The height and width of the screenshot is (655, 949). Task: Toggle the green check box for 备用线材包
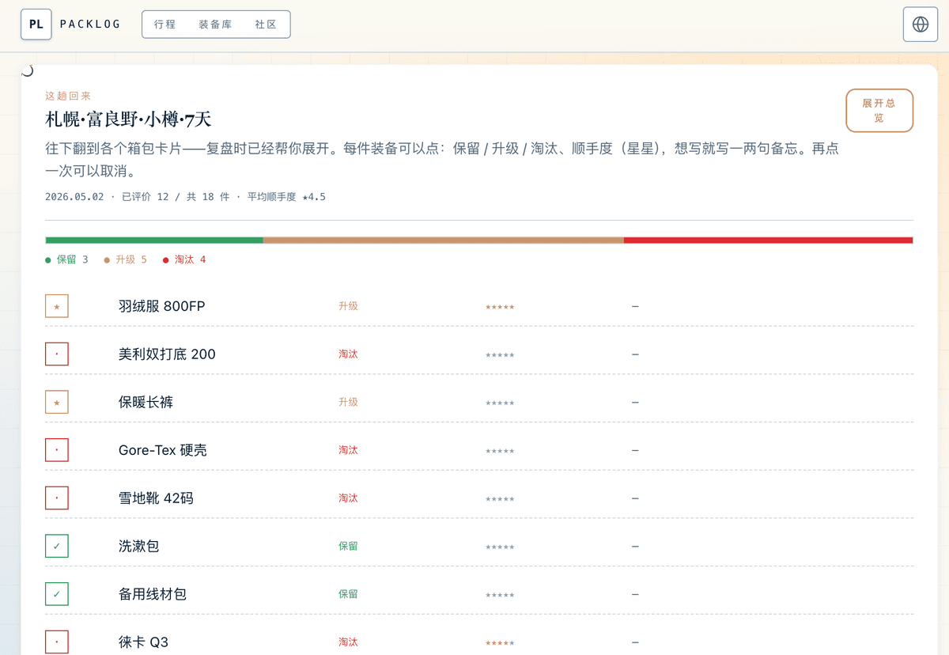[x=57, y=594]
